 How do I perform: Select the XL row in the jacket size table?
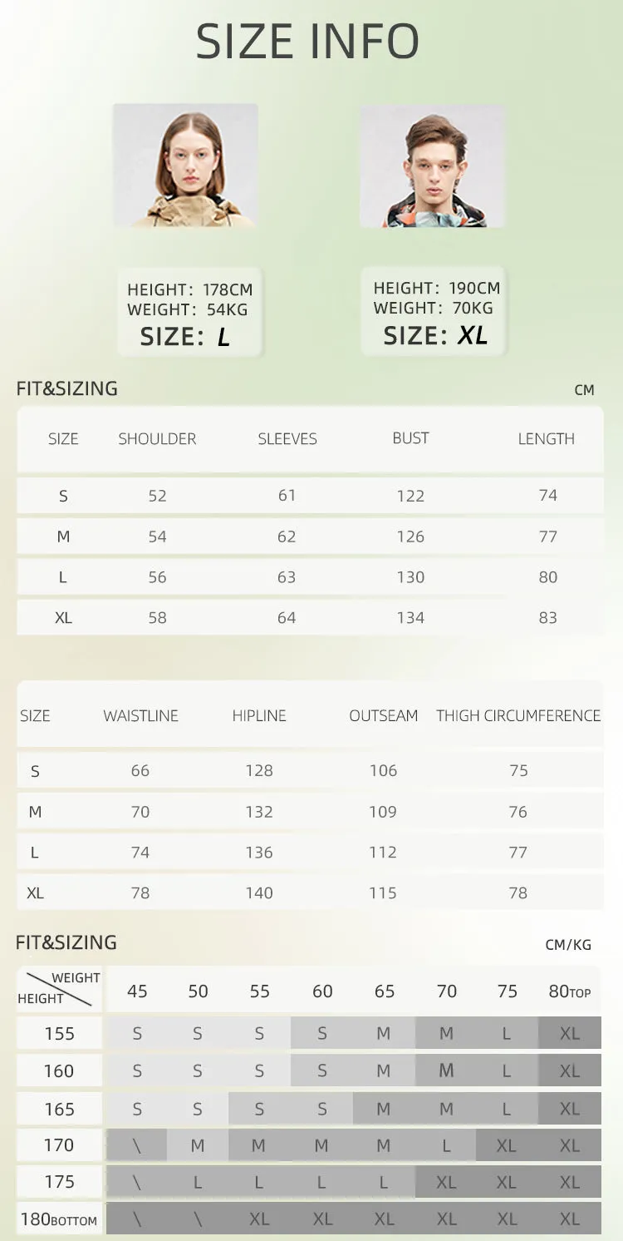[310, 617]
